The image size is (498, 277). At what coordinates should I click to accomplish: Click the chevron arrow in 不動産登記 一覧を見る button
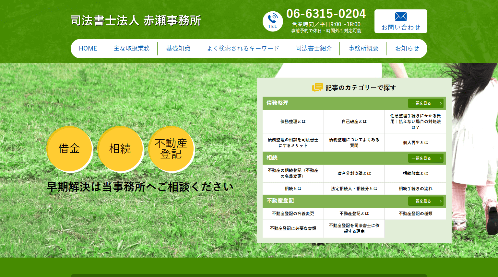440,201
